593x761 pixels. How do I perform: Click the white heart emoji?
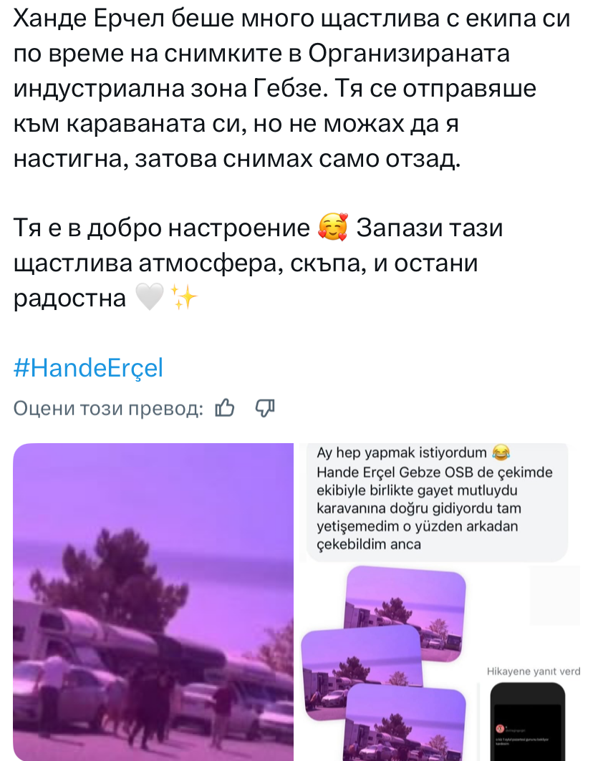[x=149, y=298]
